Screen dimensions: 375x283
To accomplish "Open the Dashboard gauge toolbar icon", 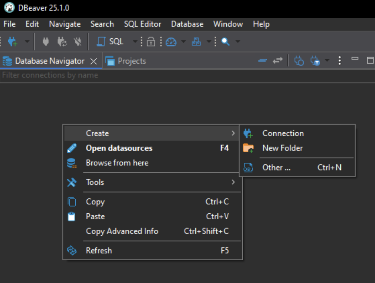I will pyautogui.click(x=171, y=42).
